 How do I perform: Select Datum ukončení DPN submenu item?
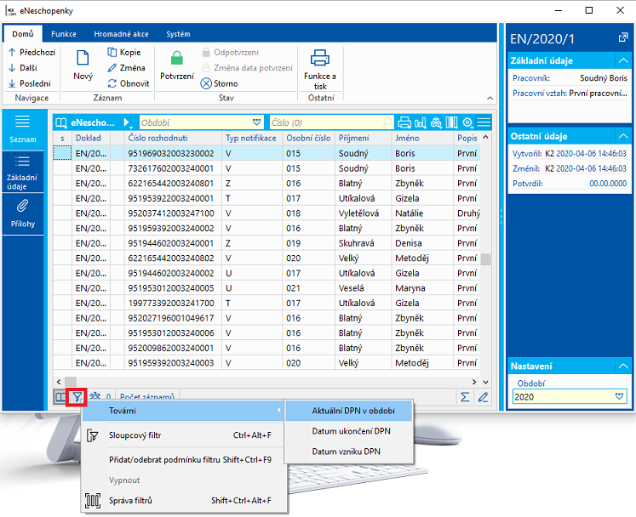point(351,431)
